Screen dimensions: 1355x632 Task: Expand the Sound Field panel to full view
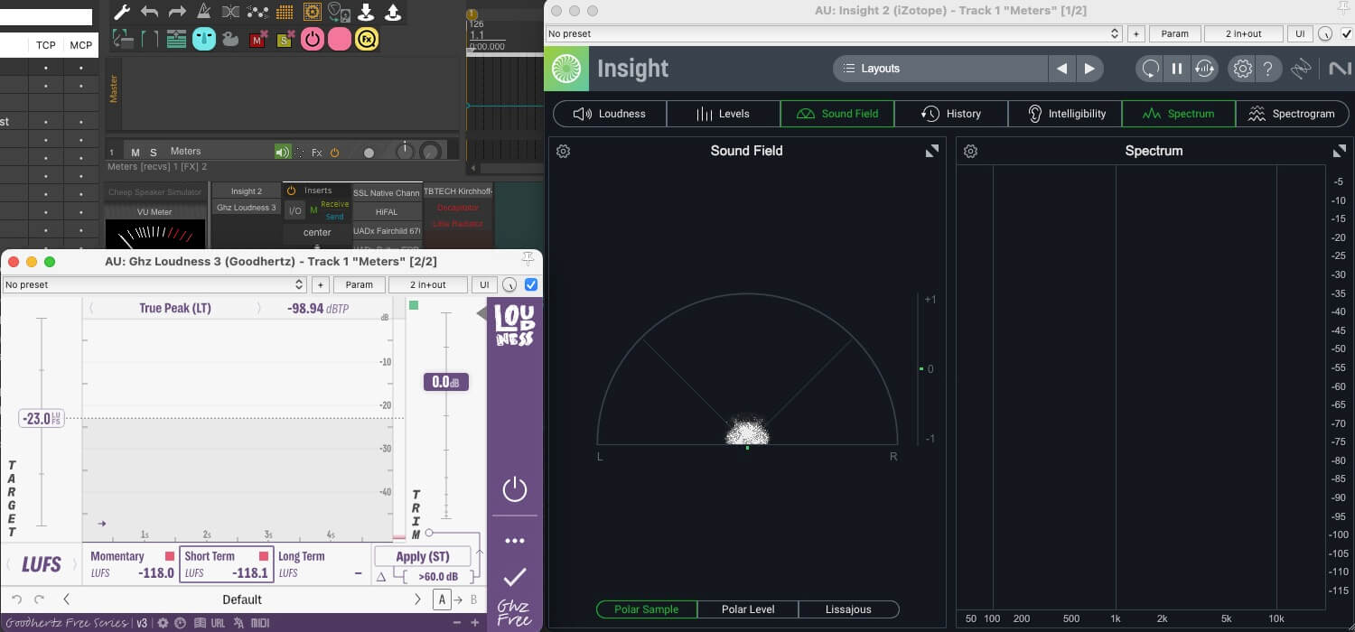(931, 151)
